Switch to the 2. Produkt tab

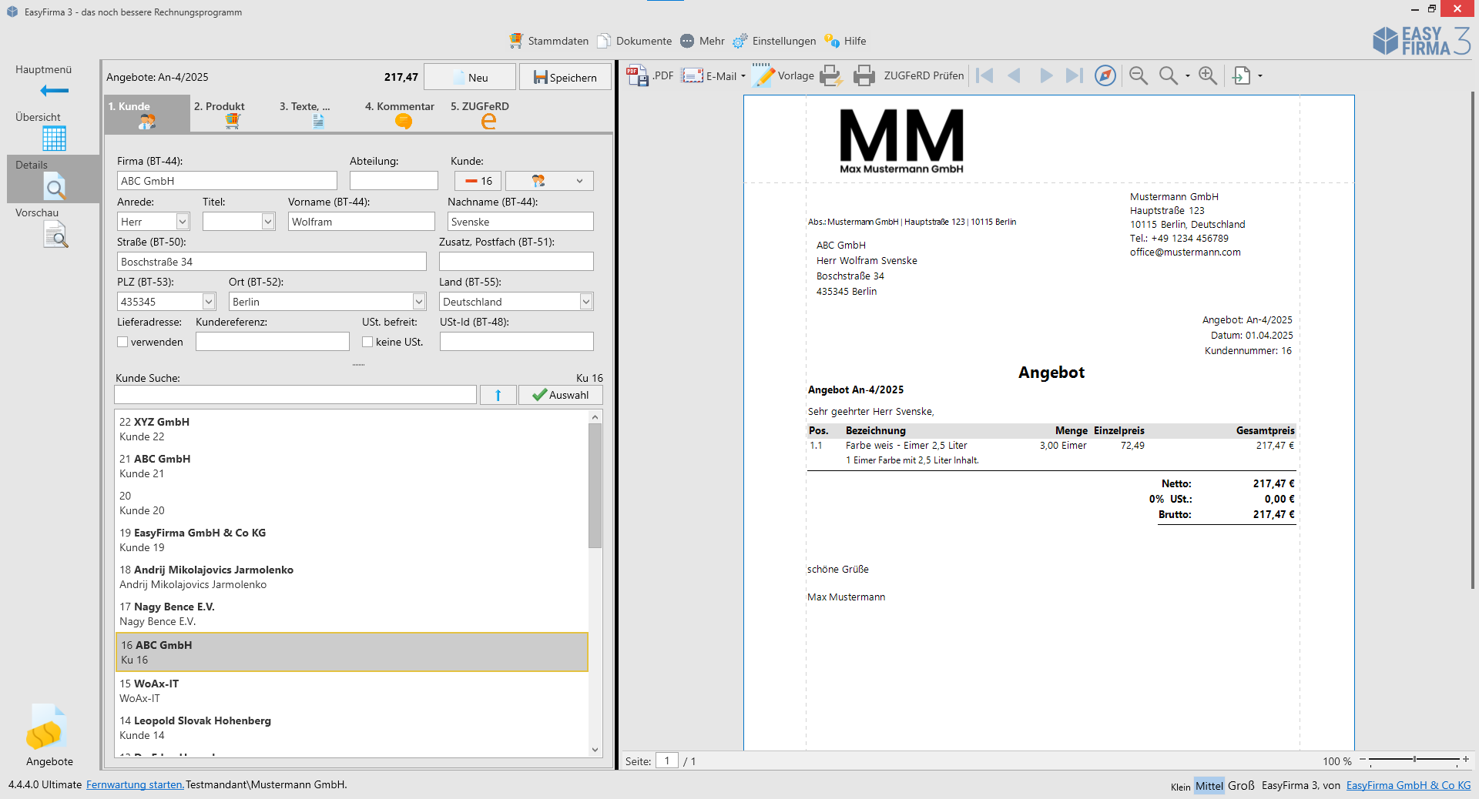[x=232, y=114]
